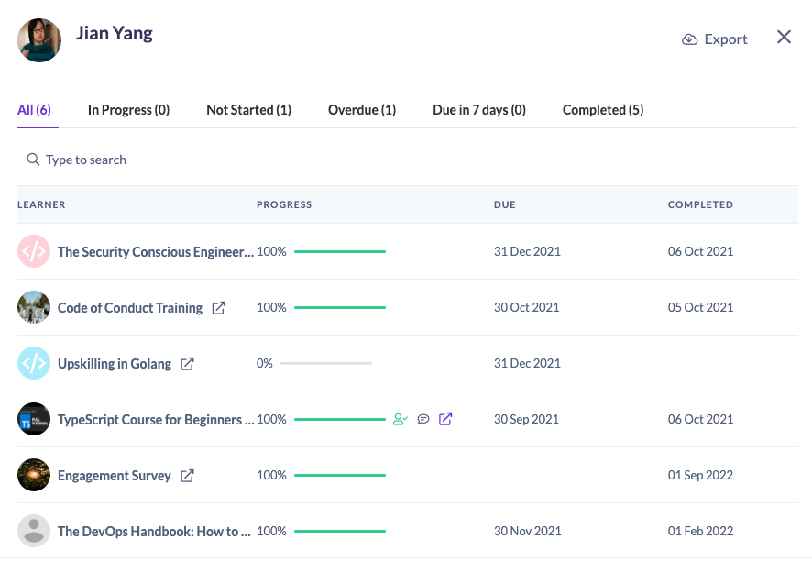Click the cloud download icon beside Export
812x584 pixels.
tap(689, 39)
